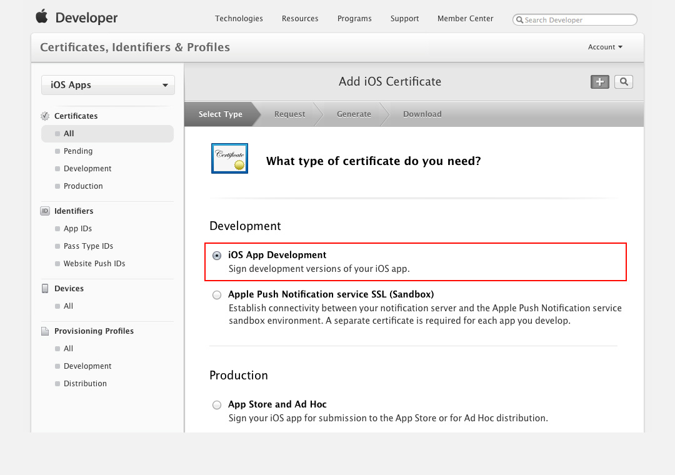Image resolution: width=675 pixels, height=475 pixels.
Task: Click the Identifiers ID icon
Action: (45, 211)
